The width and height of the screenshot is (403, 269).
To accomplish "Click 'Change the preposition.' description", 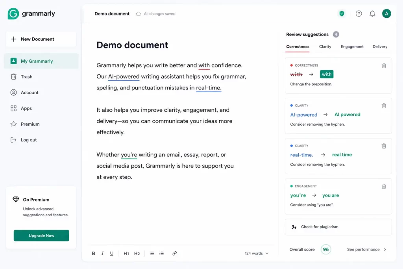I will [311, 84].
